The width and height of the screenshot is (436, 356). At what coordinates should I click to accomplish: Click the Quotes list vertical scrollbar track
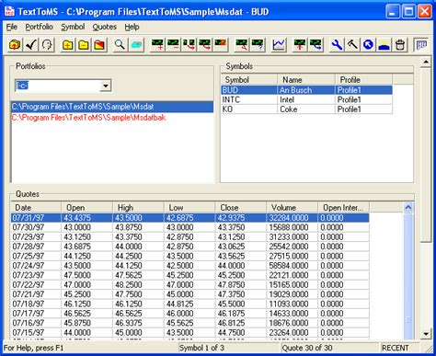point(408,276)
